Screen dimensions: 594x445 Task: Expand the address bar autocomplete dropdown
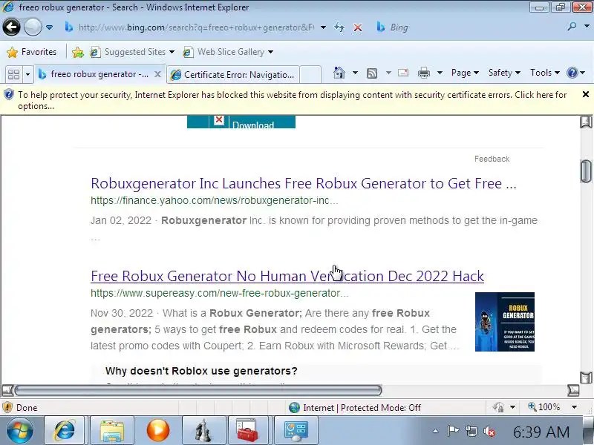tap(323, 27)
